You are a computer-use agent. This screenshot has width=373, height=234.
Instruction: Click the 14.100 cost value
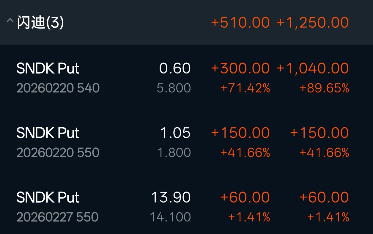point(170,217)
